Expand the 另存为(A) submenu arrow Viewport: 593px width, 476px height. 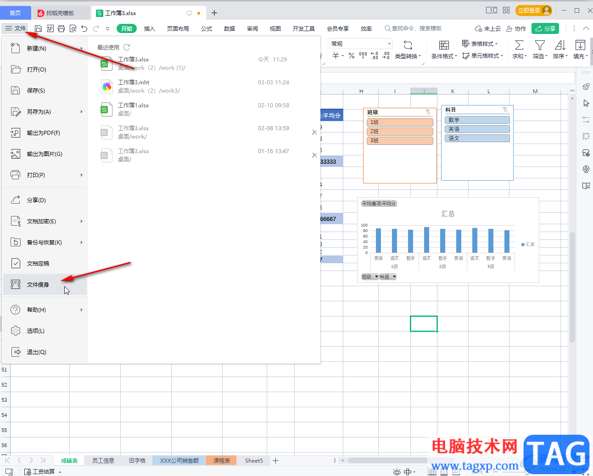tap(82, 111)
